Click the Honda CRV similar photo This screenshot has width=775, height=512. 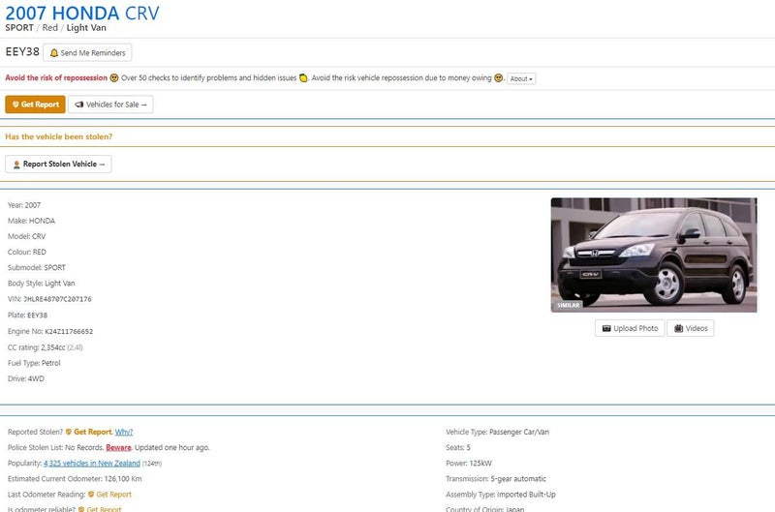coord(653,255)
